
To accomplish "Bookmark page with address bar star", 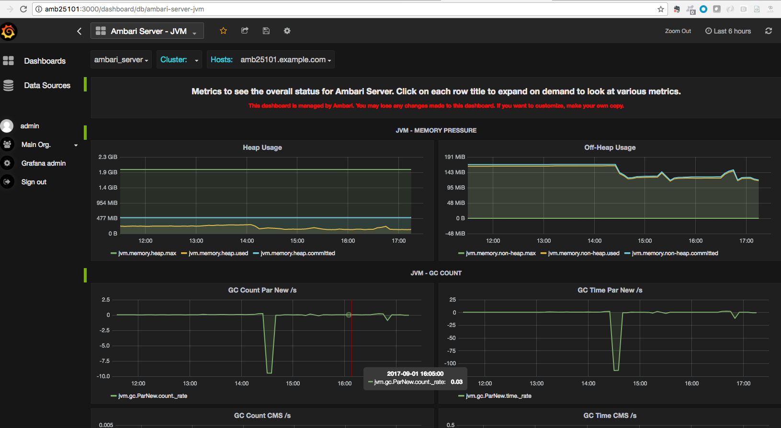I will 661,9.
